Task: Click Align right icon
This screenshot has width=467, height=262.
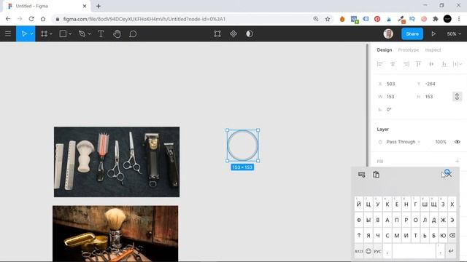Action: click(406, 64)
